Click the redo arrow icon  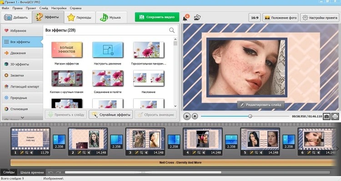pyautogui.click(x=58, y=172)
